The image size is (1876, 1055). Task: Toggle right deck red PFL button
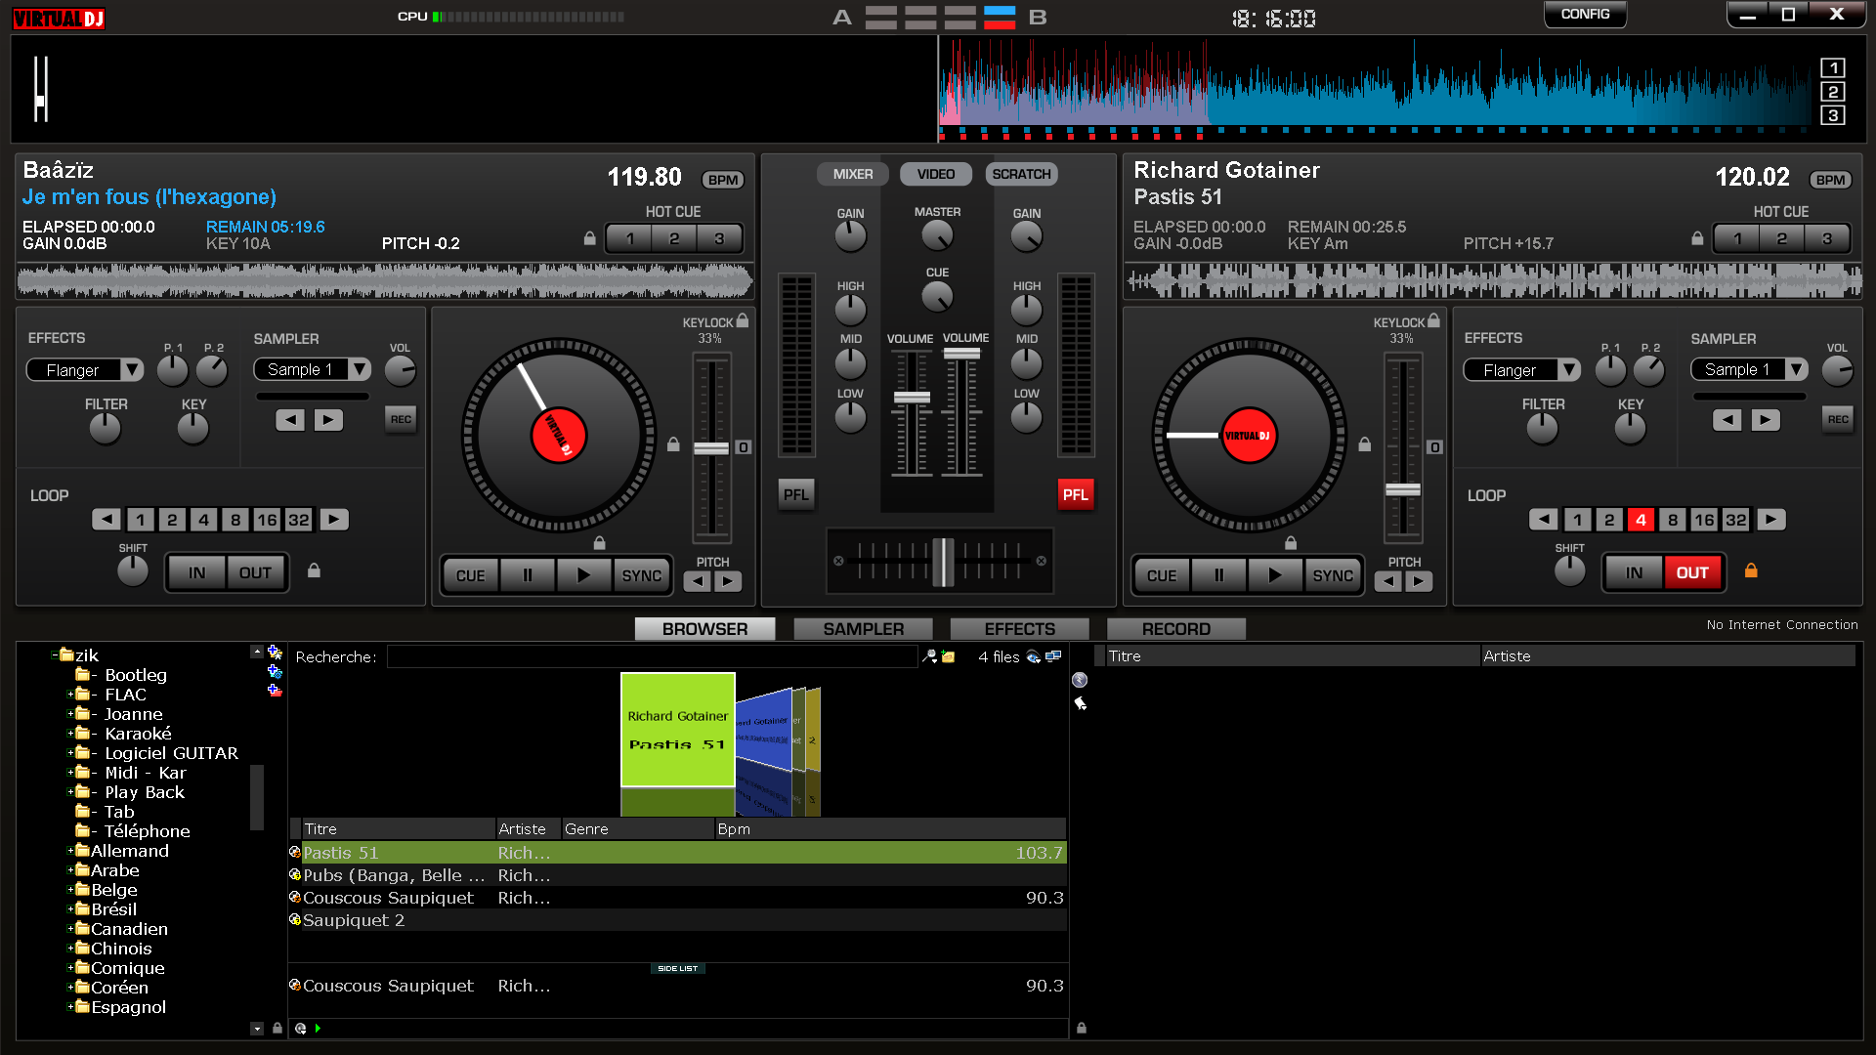(x=1076, y=495)
